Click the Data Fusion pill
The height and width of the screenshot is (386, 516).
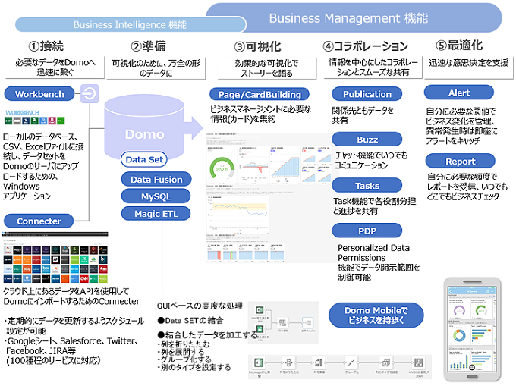tap(156, 180)
